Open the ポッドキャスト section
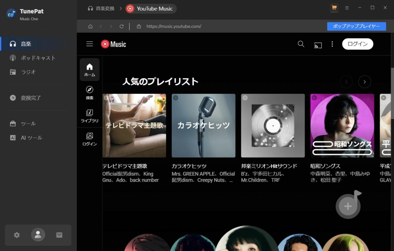The image size is (394, 251). tap(38, 58)
